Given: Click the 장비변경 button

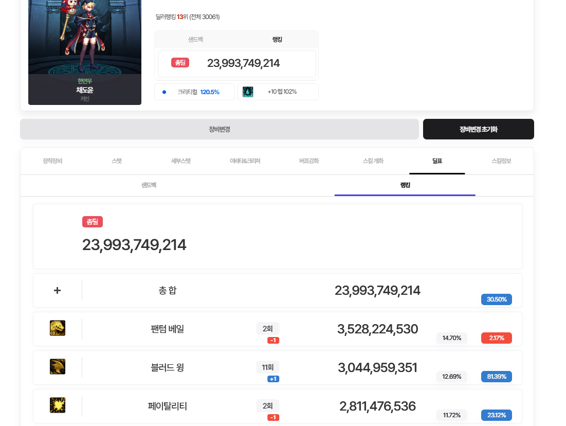Looking at the screenshot, I should (x=220, y=129).
